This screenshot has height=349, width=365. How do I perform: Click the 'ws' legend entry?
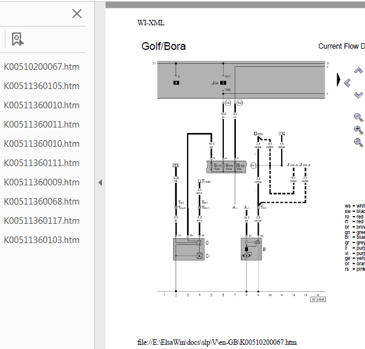tap(355, 206)
